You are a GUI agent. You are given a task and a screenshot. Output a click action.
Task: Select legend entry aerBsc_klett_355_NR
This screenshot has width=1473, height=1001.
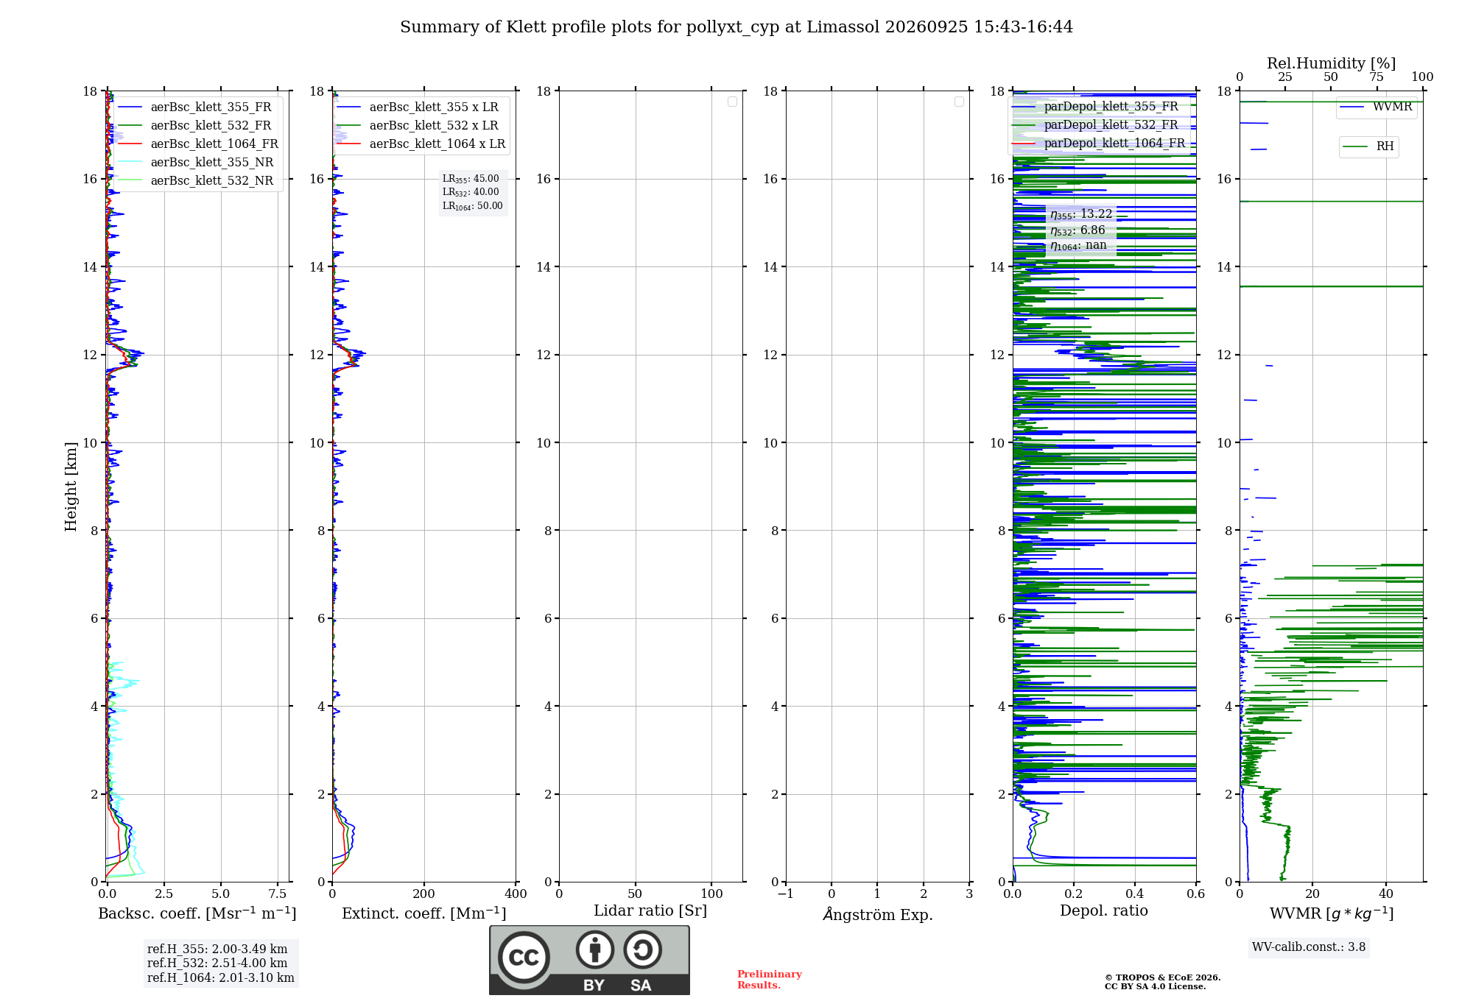(197, 163)
